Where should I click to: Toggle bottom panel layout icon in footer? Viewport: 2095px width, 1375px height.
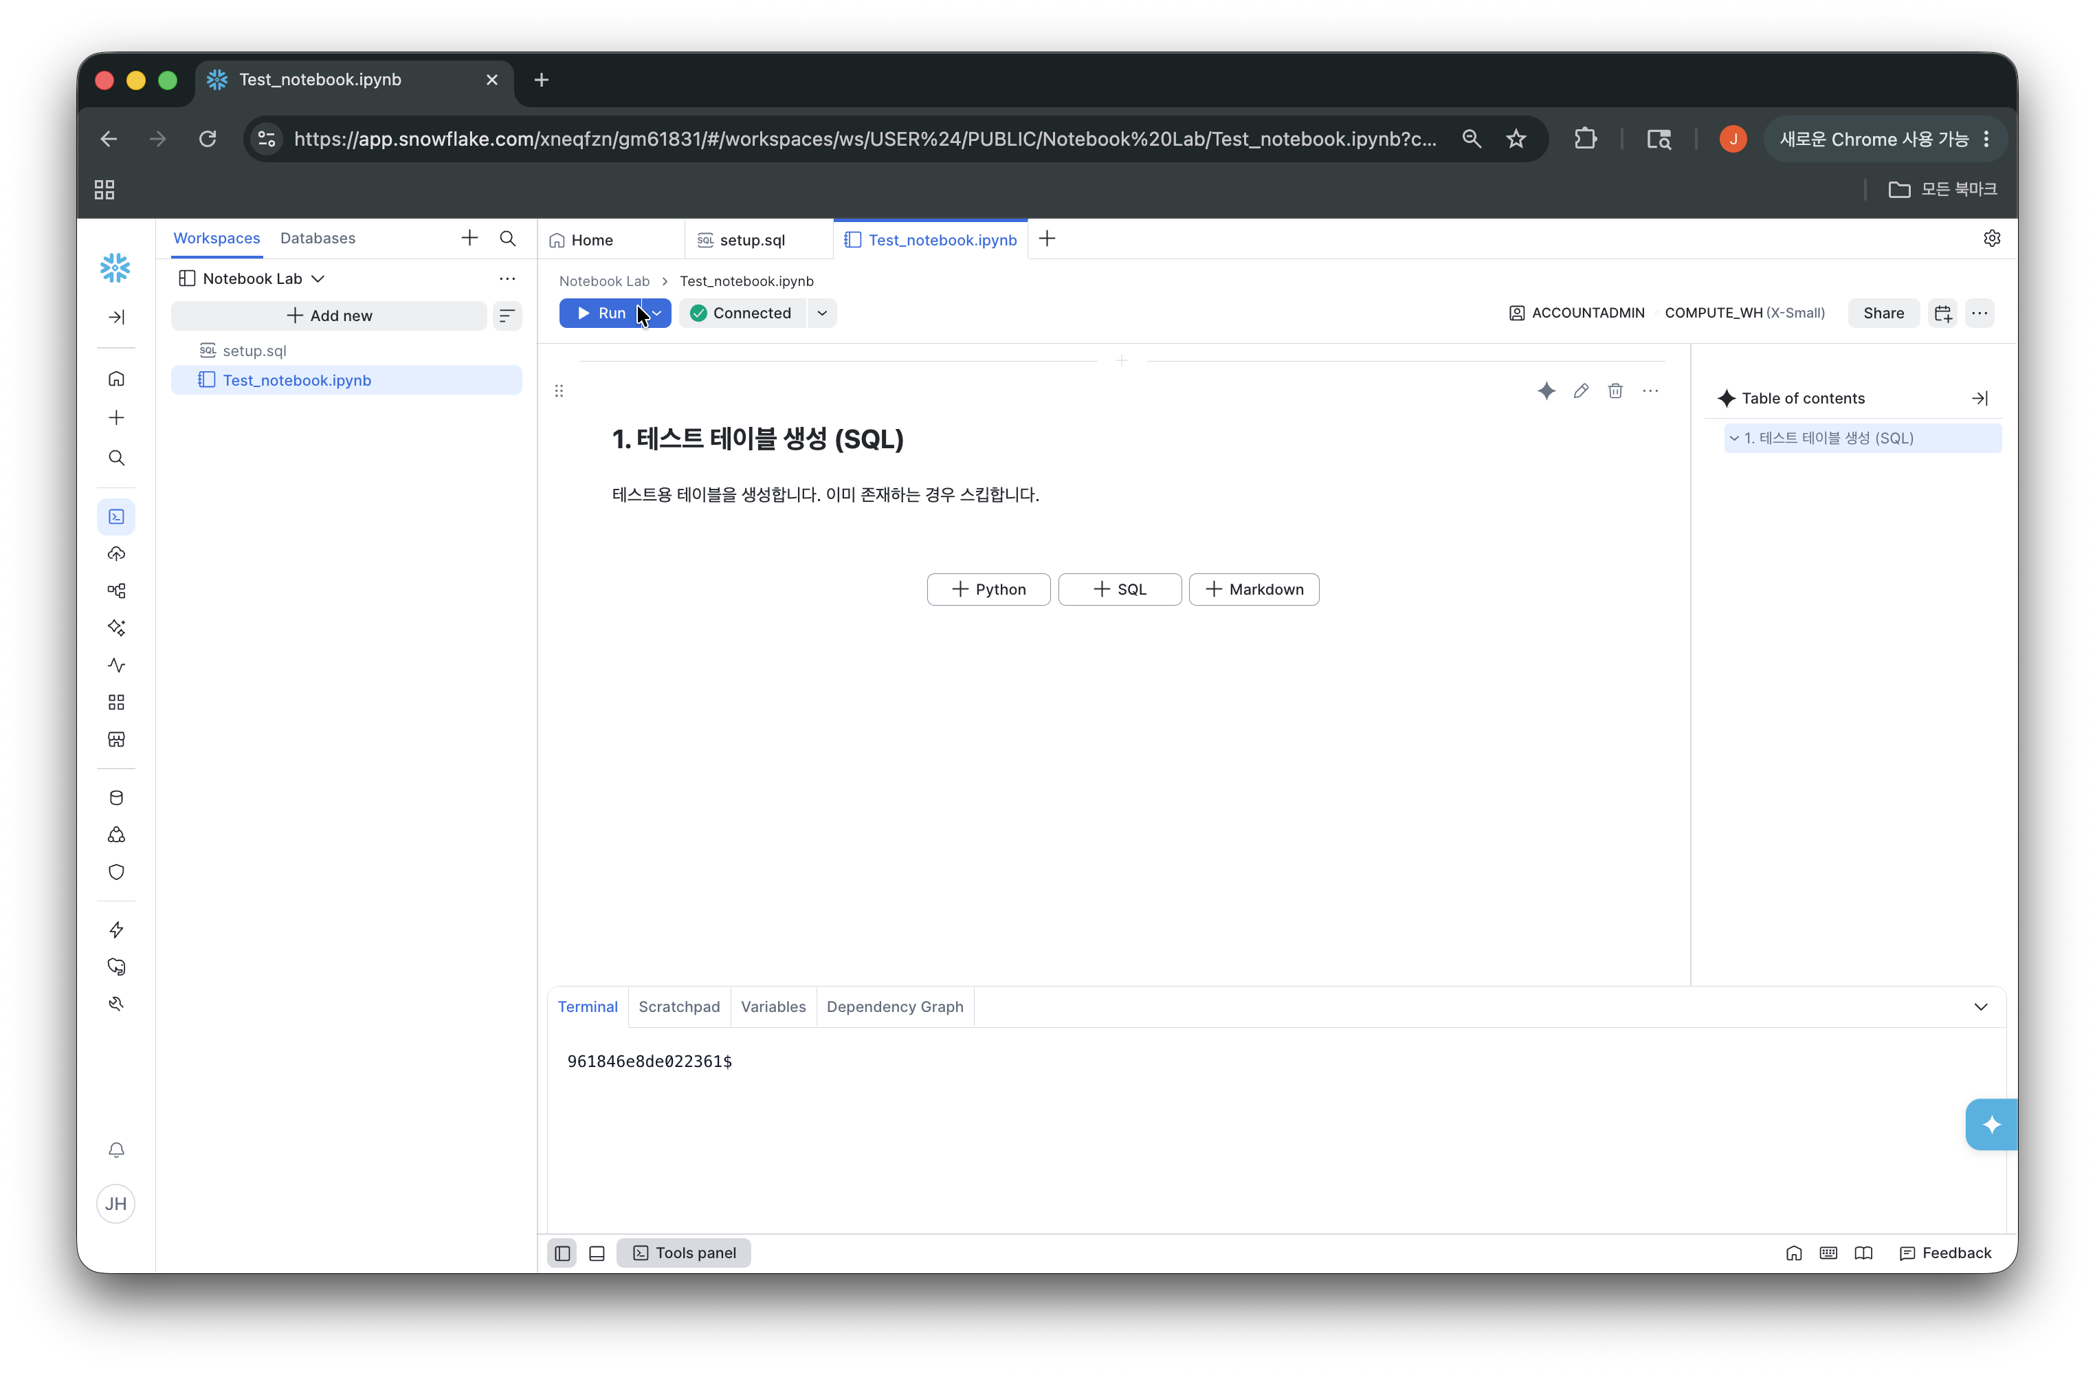point(597,1253)
